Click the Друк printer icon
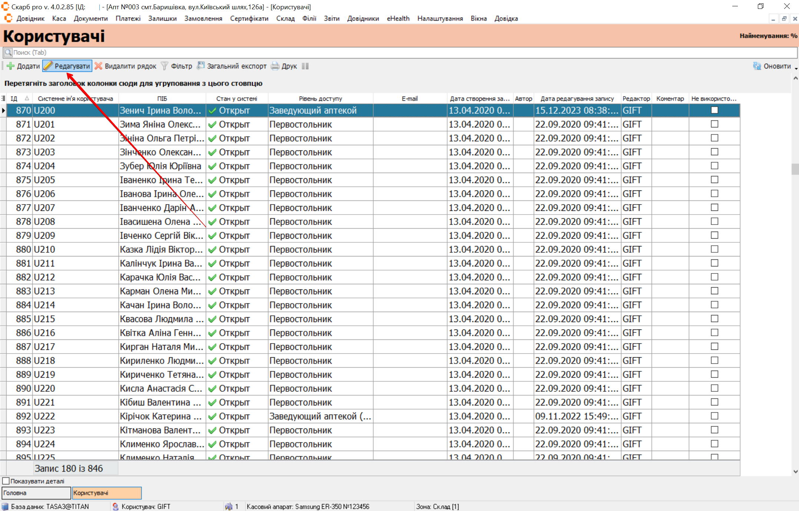Image resolution: width=799 pixels, height=511 pixels. pos(275,66)
